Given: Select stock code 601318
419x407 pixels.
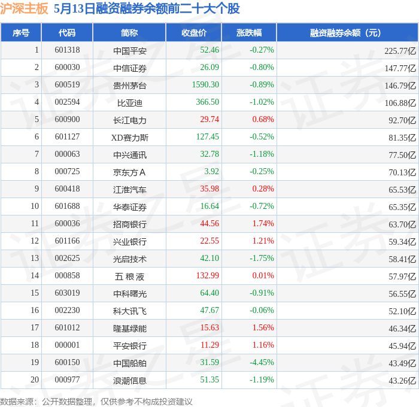Looking at the screenshot, I should (67, 50).
